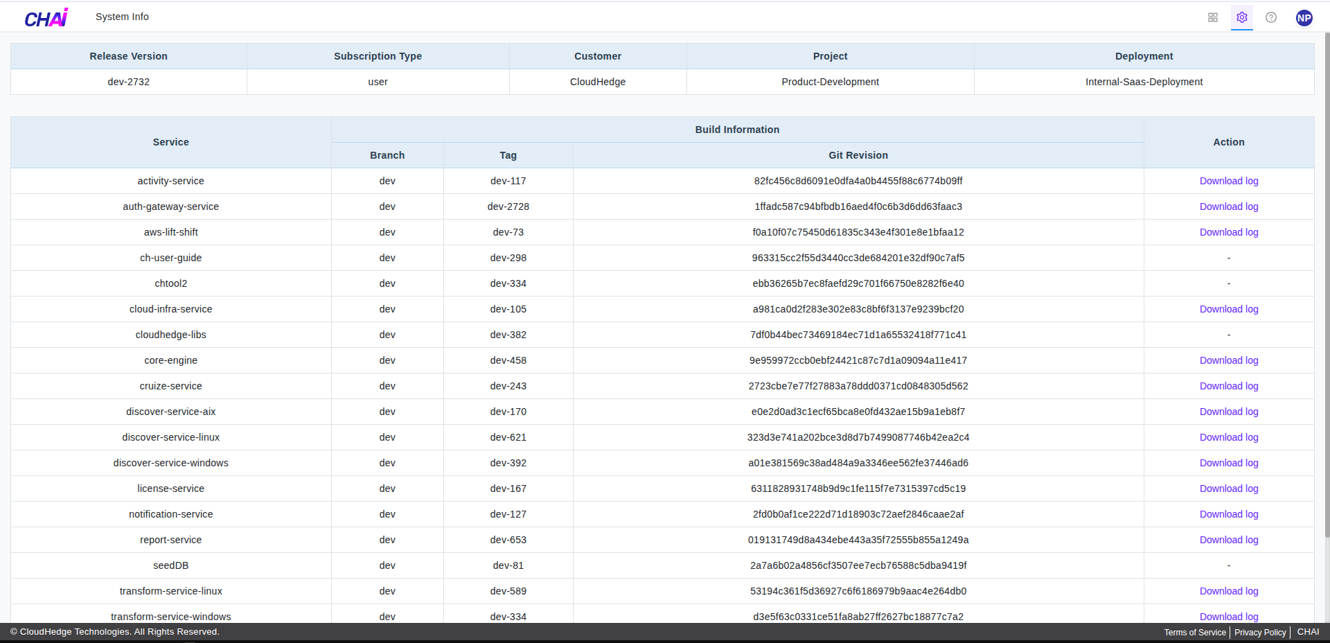Click the Git Revision column header
This screenshot has width=1330, height=643.
(x=858, y=155)
